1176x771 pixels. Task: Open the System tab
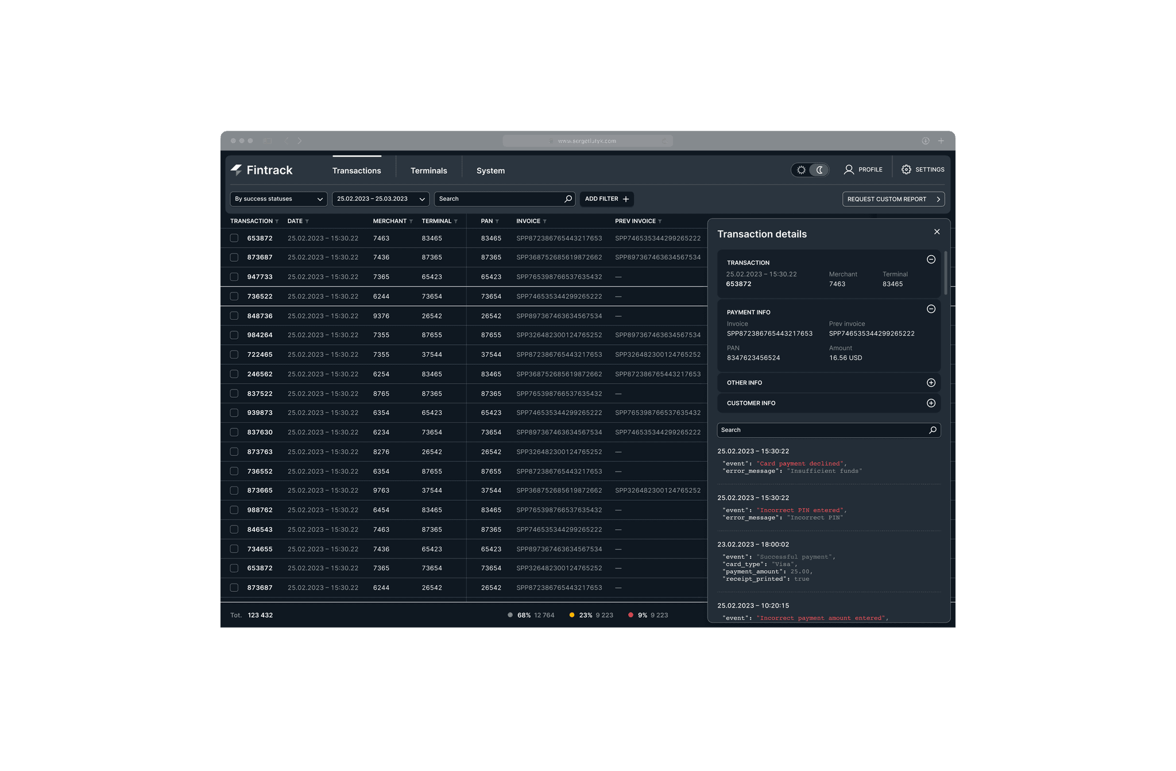(x=490, y=171)
